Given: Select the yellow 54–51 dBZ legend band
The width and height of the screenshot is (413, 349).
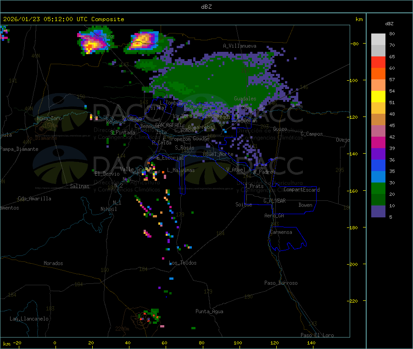Looking at the screenshot, I should pos(378,97).
